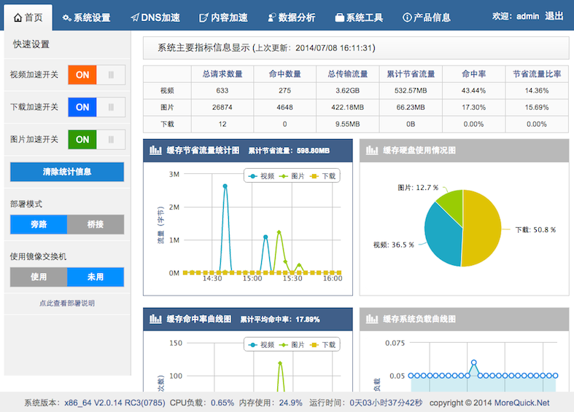Screen dimensions: 574x412
Task: Click the 清除统计信息 button
Action: pos(67,172)
